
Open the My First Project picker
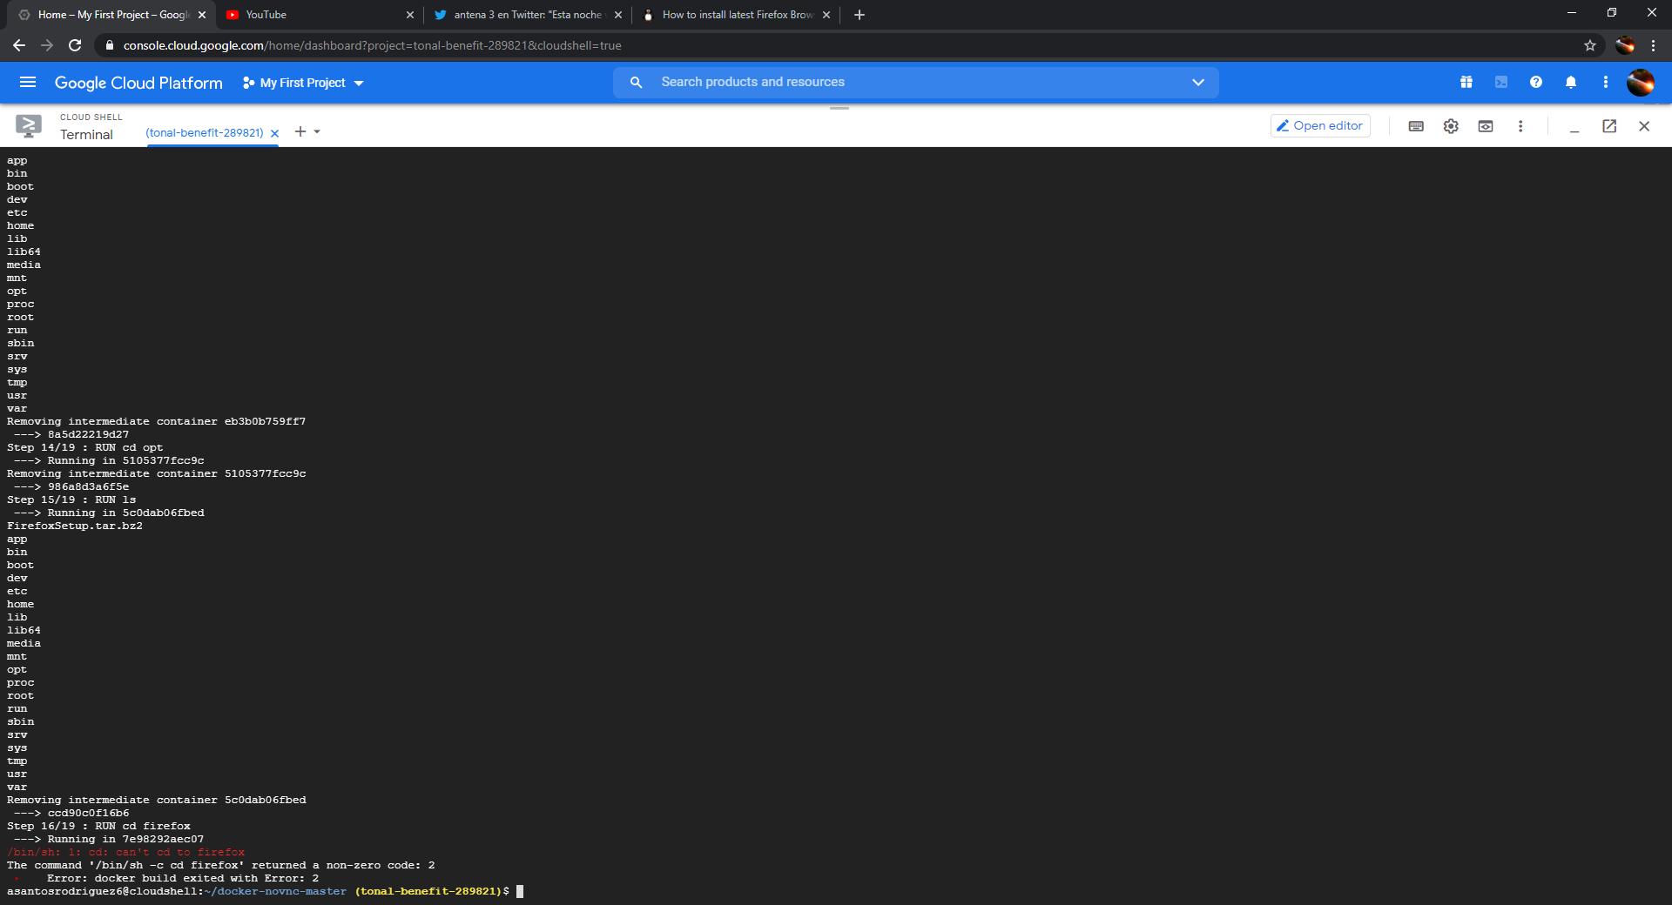pyautogui.click(x=302, y=83)
